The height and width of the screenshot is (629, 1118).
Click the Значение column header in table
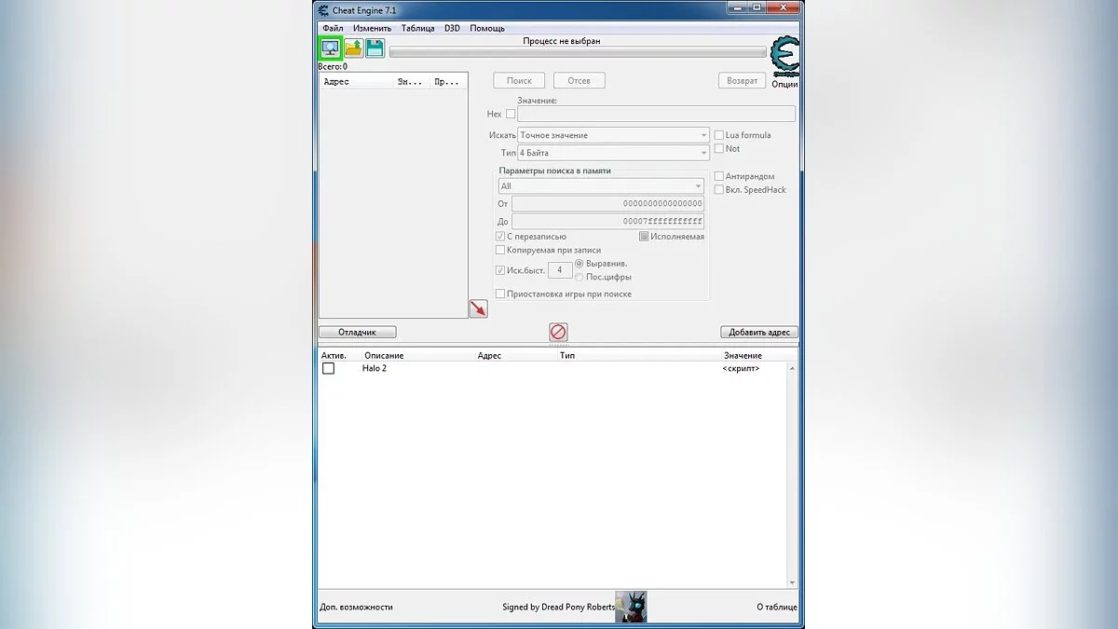click(743, 355)
